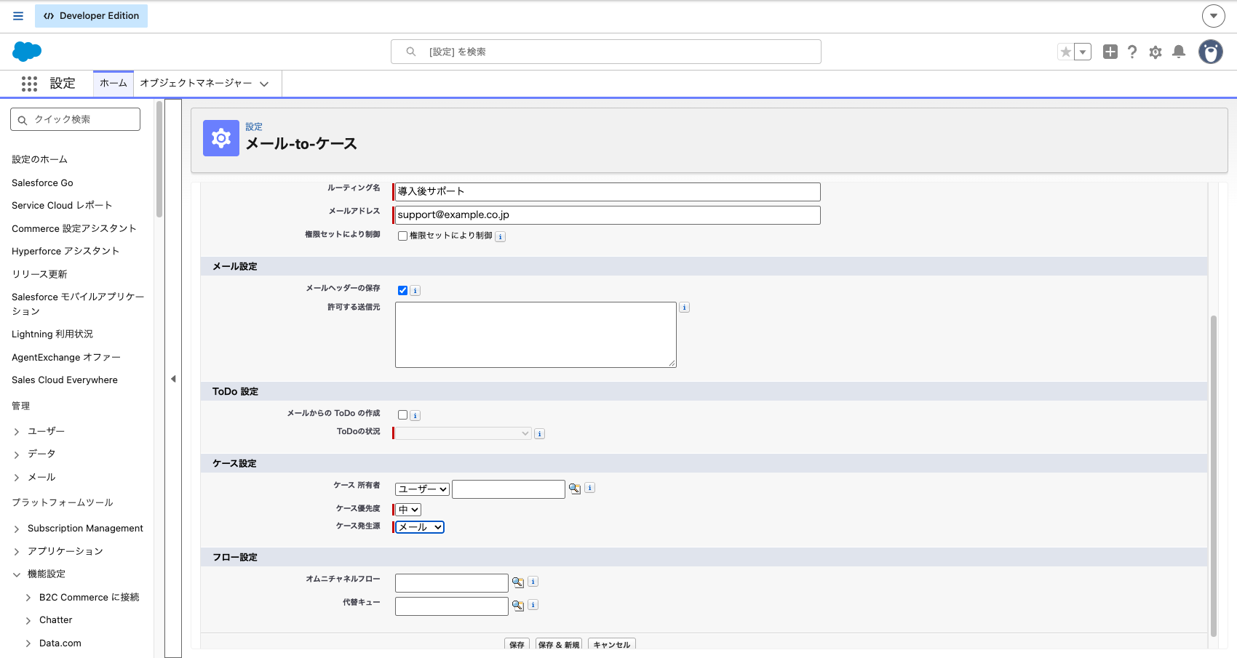This screenshot has height=658, width=1237.
Task: Enable メールからの ToDo の作成 checkbox
Action: pos(402,415)
